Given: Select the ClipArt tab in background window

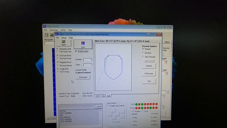Looking at the screenshot, I should pos(167,42).
